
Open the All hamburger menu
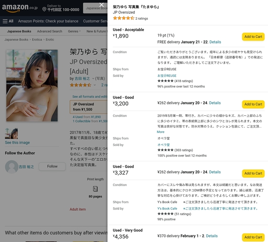coord(8,21)
